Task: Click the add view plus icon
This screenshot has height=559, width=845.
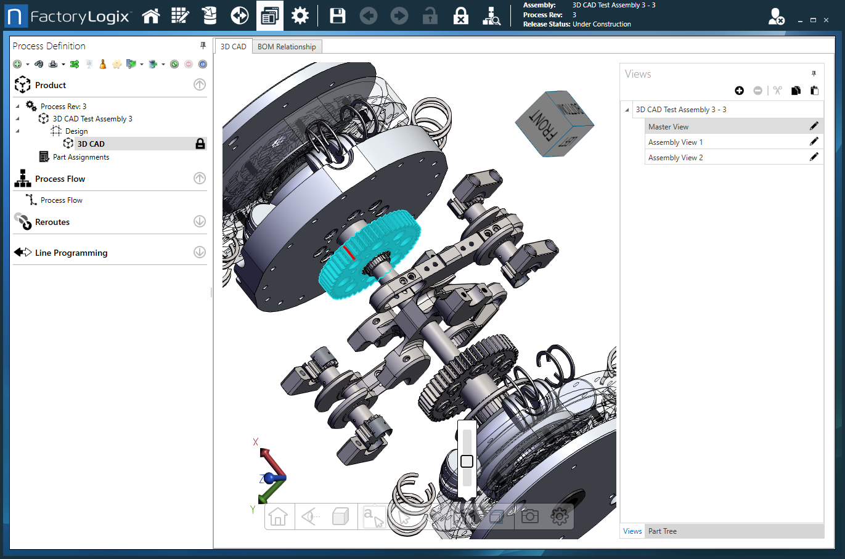Action: pos(739,91)
